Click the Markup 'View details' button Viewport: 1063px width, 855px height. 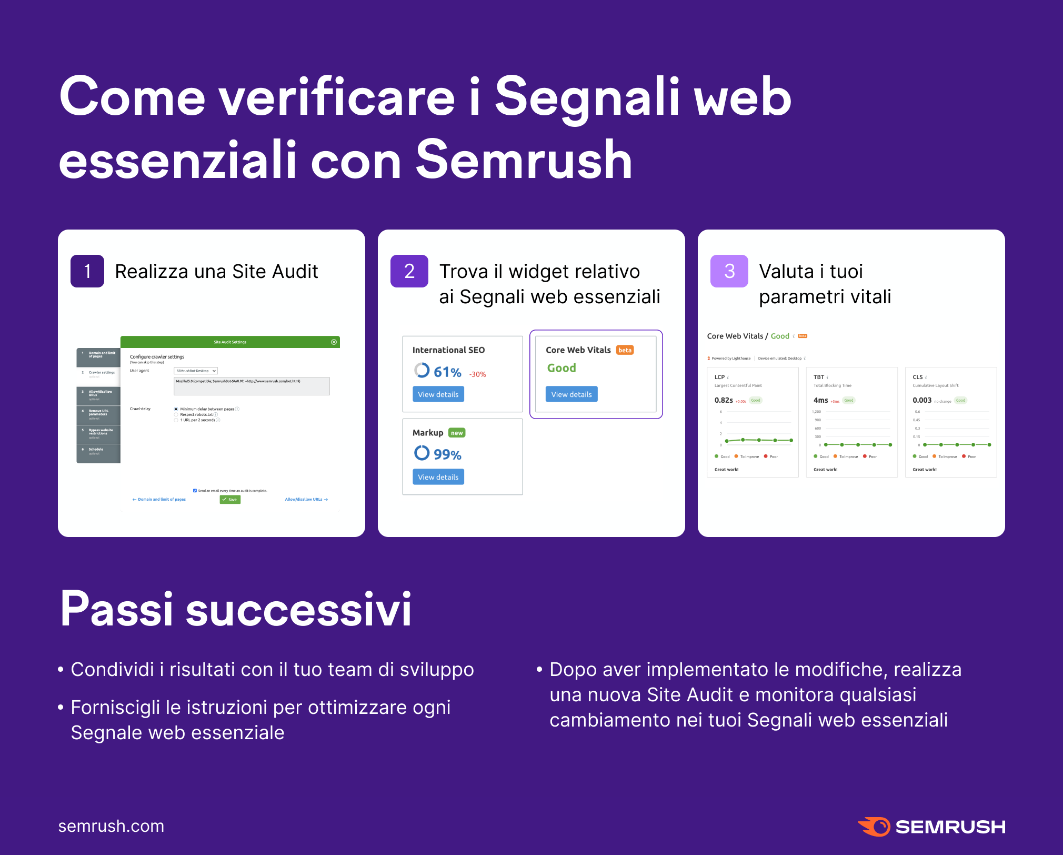coord(439,478)
